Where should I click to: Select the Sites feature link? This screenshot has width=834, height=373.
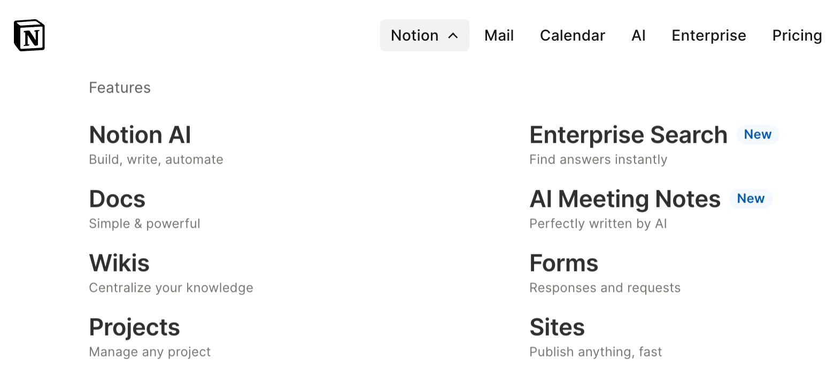click(557, 327)
